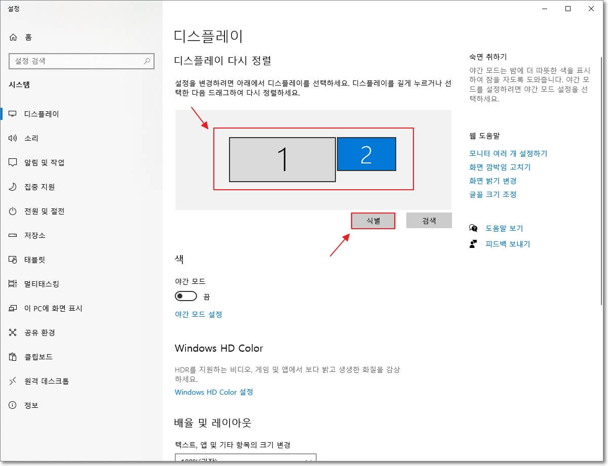
Task: Click the 설정 검색 search field
Action: click(81, 61)
